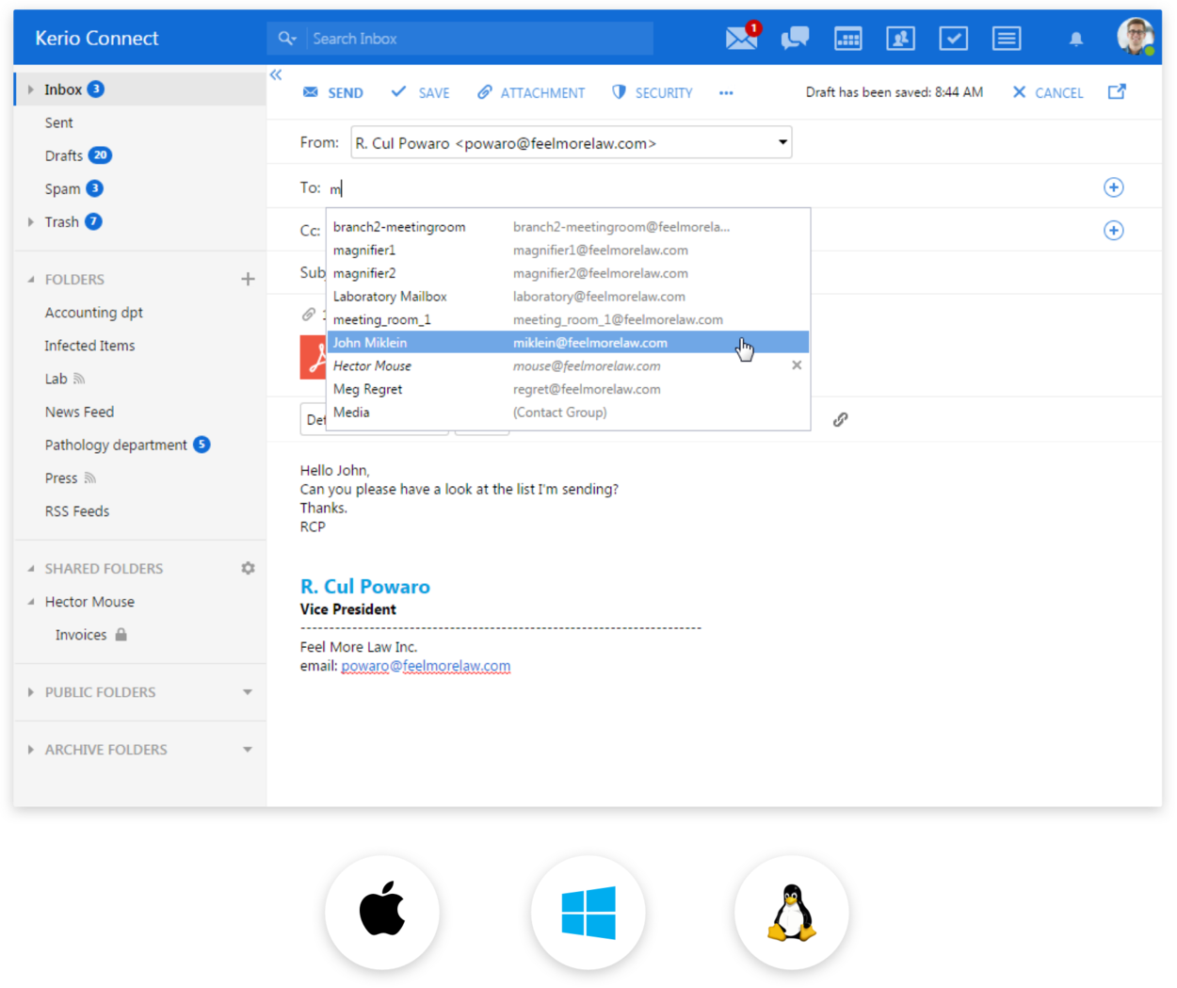Click the search magnifier icon
This screenshot has width=1177, height=988.
click(x=284, y=39)
